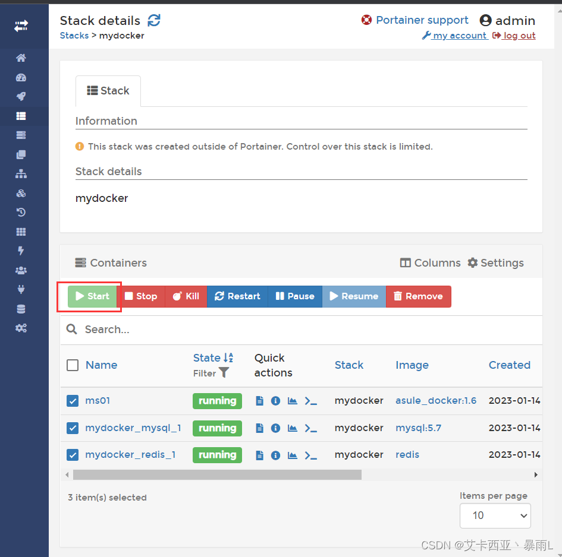Click the log out link
The image size is (562, 557).
click(514, 36)
